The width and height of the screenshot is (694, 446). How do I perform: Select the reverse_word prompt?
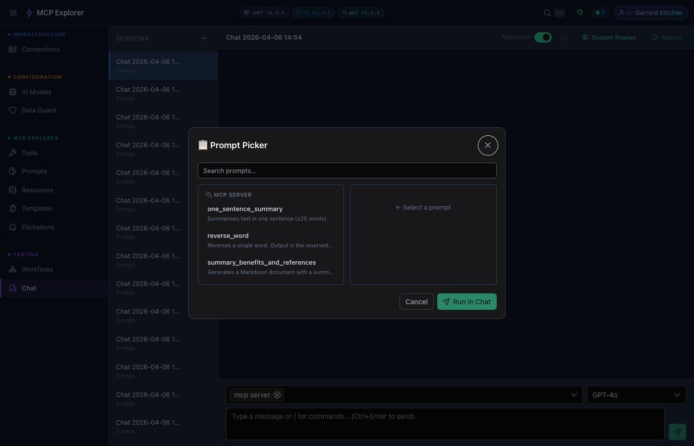coord(228,235)
